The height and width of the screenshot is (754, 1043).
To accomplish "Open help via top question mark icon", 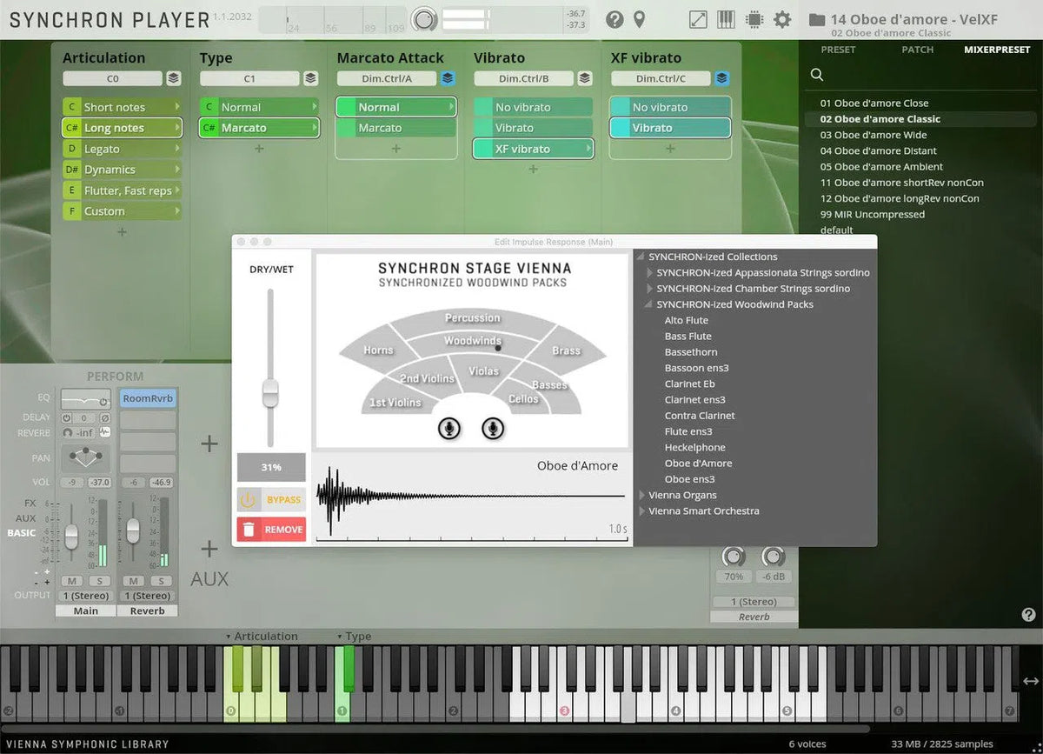I will click(x=615, y=19).
